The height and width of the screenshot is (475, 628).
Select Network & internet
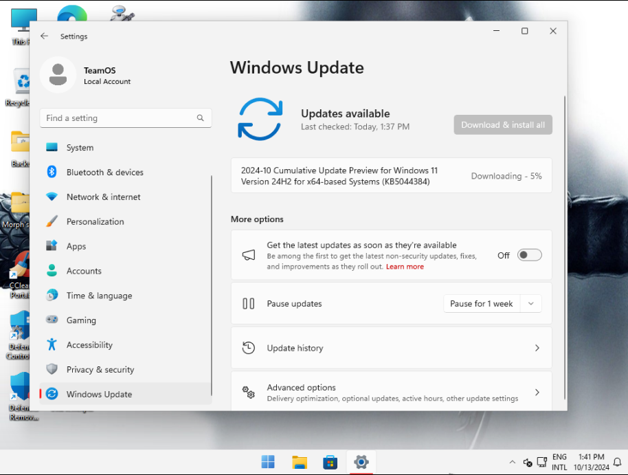tap(125, 197)
